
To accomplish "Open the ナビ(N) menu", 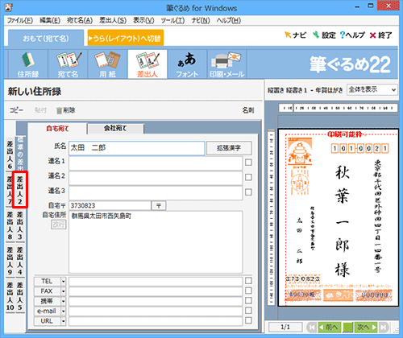I will [x=201, y=20].
